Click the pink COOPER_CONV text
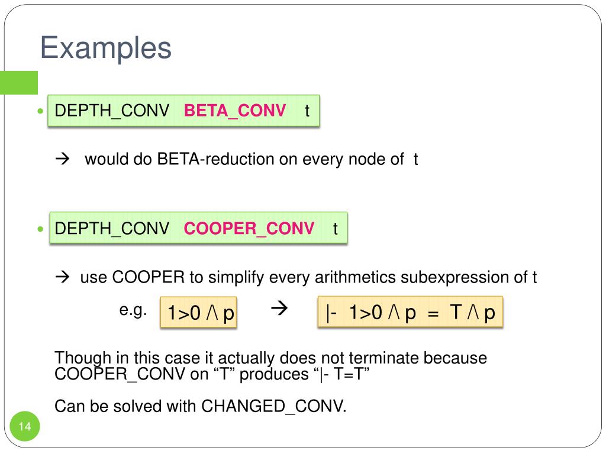This screenshot has width=606, height=454. coord(249,229)
